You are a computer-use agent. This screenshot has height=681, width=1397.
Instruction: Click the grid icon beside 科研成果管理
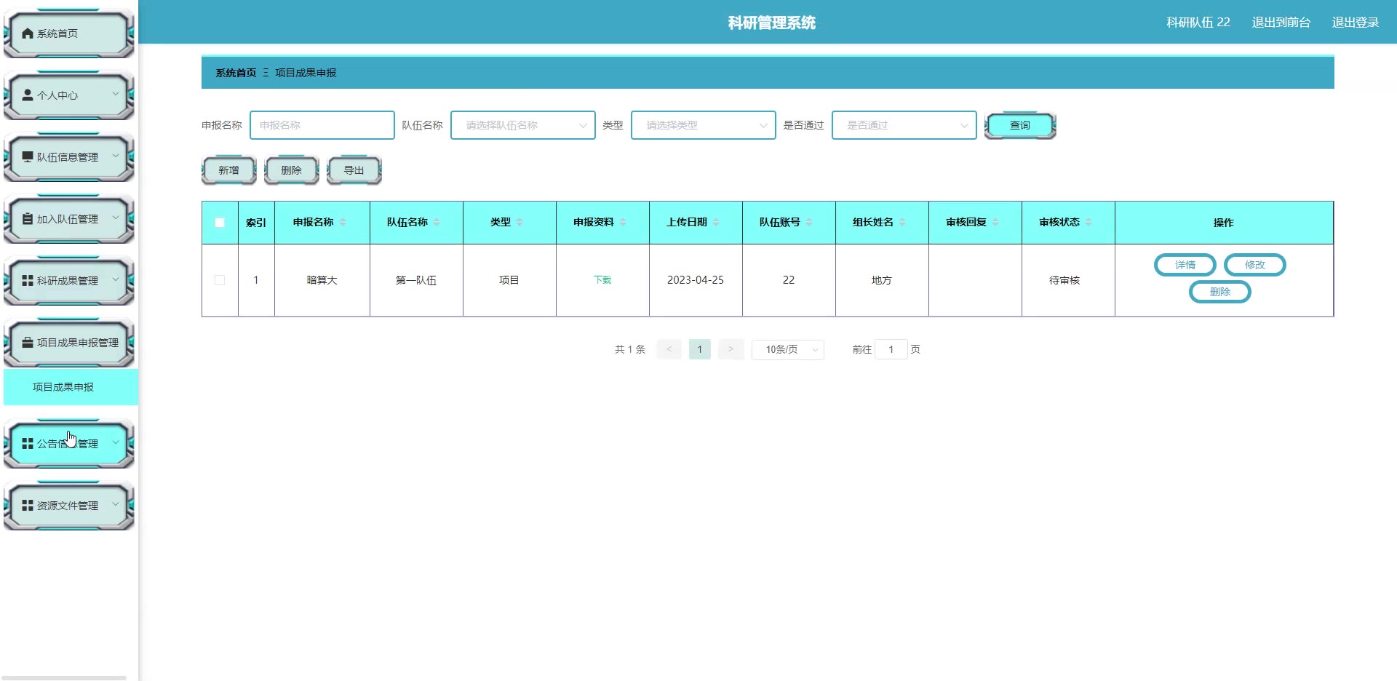[x=28, y=281]
